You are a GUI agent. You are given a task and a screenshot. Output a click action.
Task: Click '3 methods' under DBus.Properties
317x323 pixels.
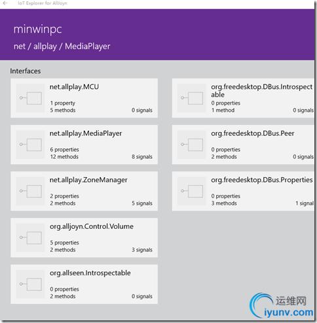click(224, 203)
